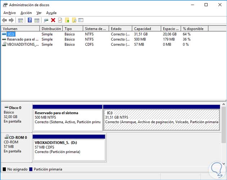Screen dimensions: 227x180
Task: Open the Ver menu
Action: [x=39, y=13]
